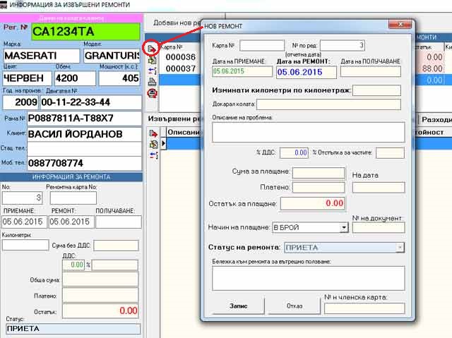Click Сума за плащане field
This screenshot has width=452, height=338.
point(319,173)
